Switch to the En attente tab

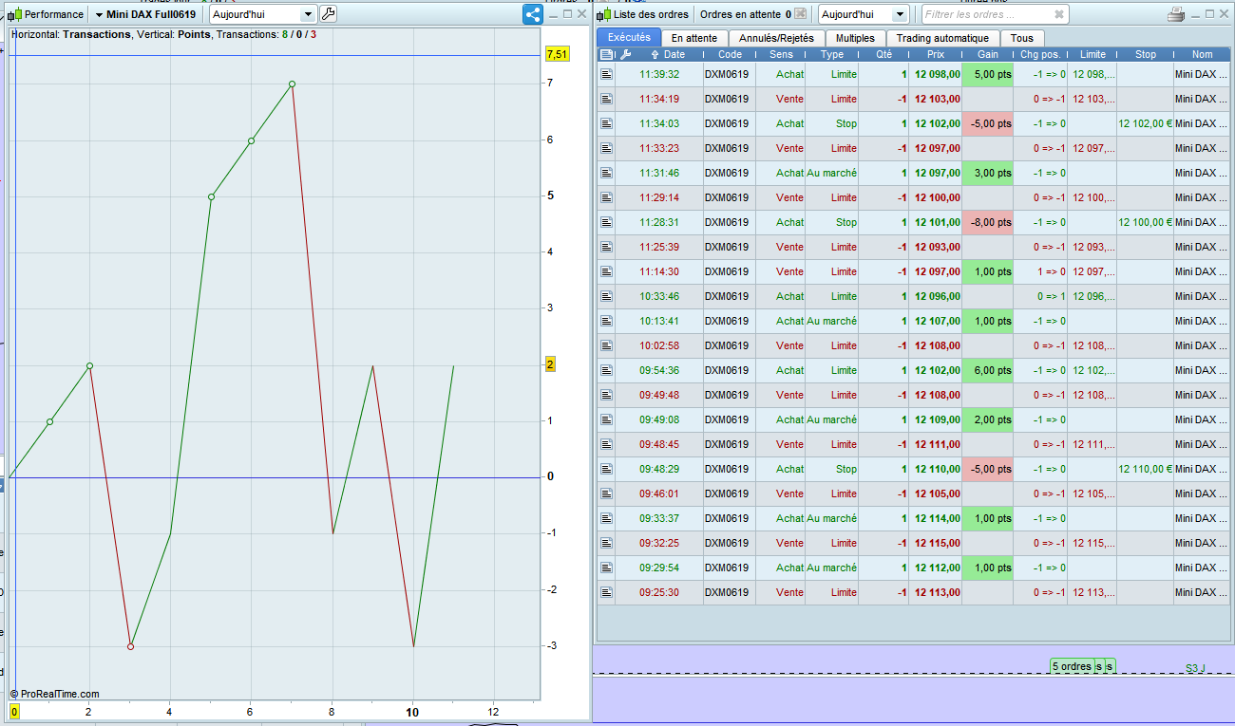tap(693, 38)
